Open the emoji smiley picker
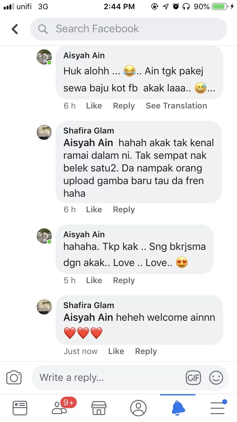Image resolution: width=237 pixels, height=422 pixels. 216,378
